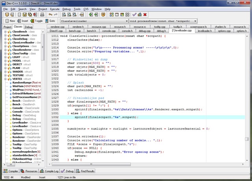The image size is (252, 181).
Task: Click the editor horizontal scrollbar thumb
Action: tap(91, 165)
